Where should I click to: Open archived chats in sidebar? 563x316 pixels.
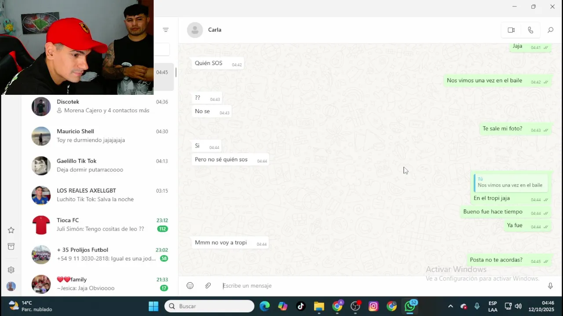tap(11, 246)
